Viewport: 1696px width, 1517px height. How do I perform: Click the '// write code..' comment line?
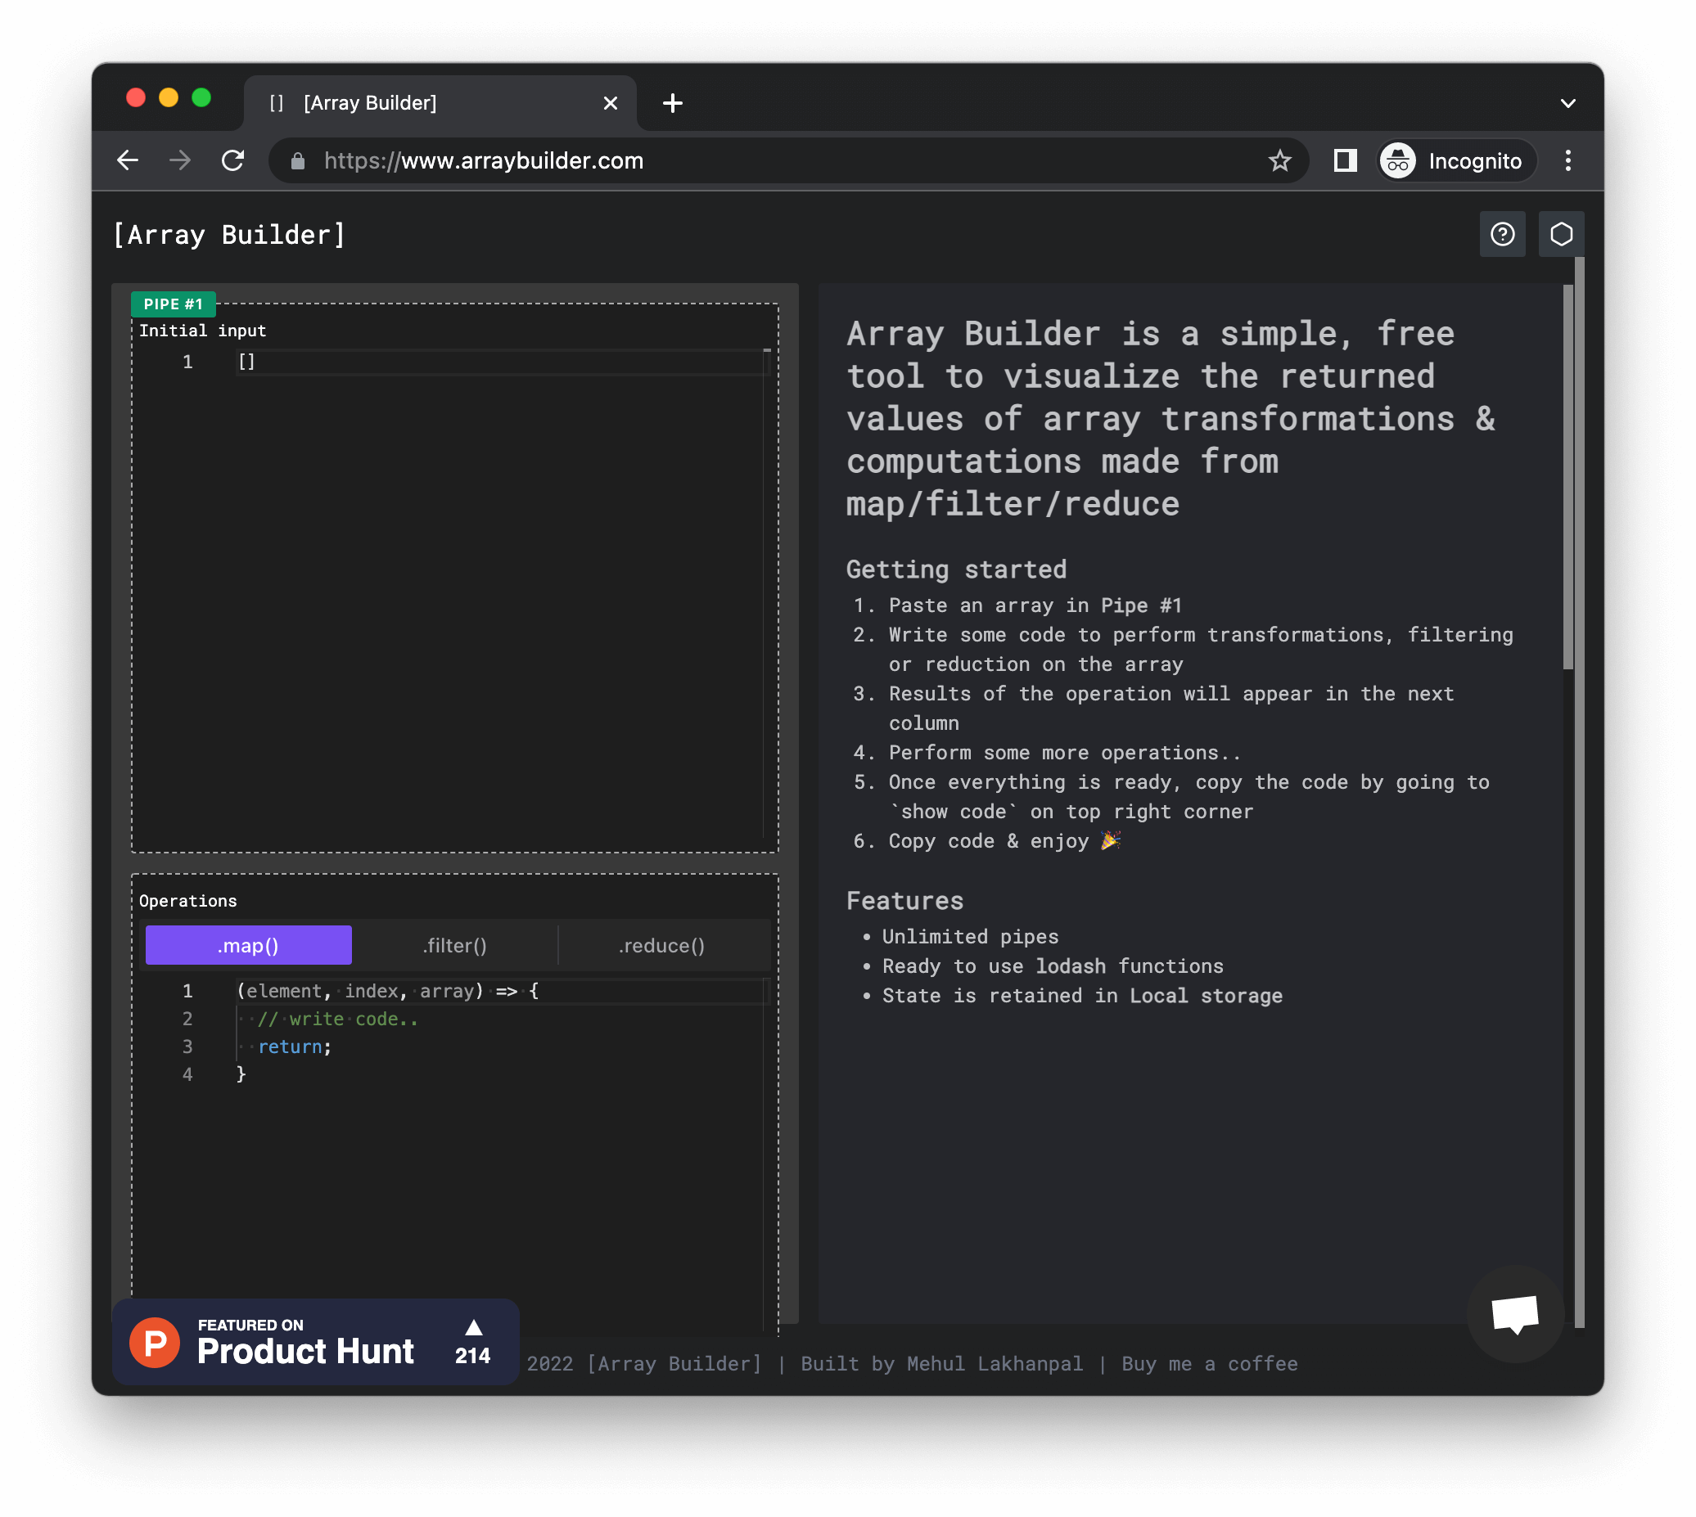337,1019
